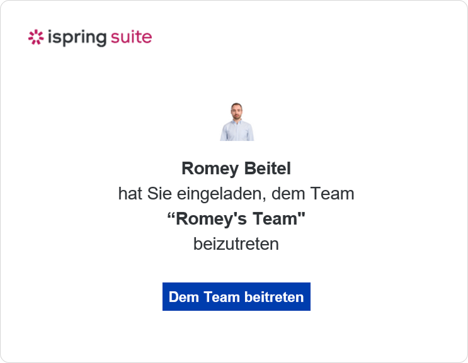
Task: Click the pink "suite" word in the logo
Action: 131,37
